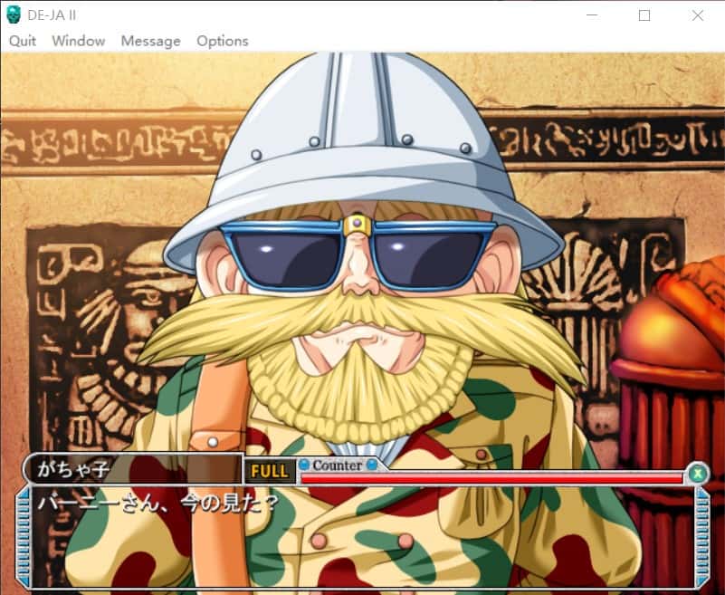Click the blue orb left of Counter
Viewport: 725px width, 595px height.
tap(304, 464)
